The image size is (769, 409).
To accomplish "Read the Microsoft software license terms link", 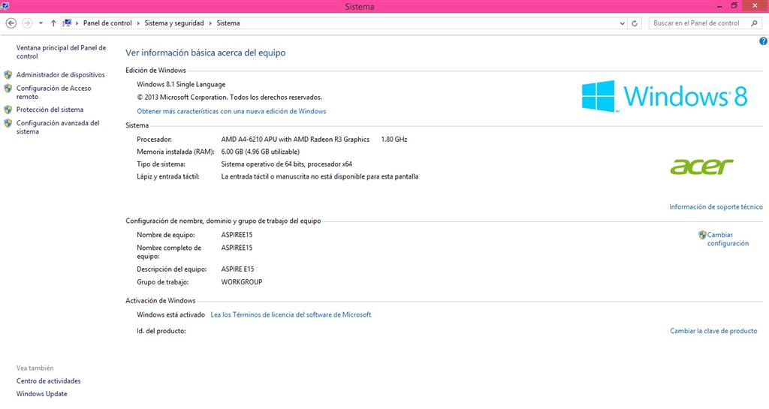I will point(291,314).
